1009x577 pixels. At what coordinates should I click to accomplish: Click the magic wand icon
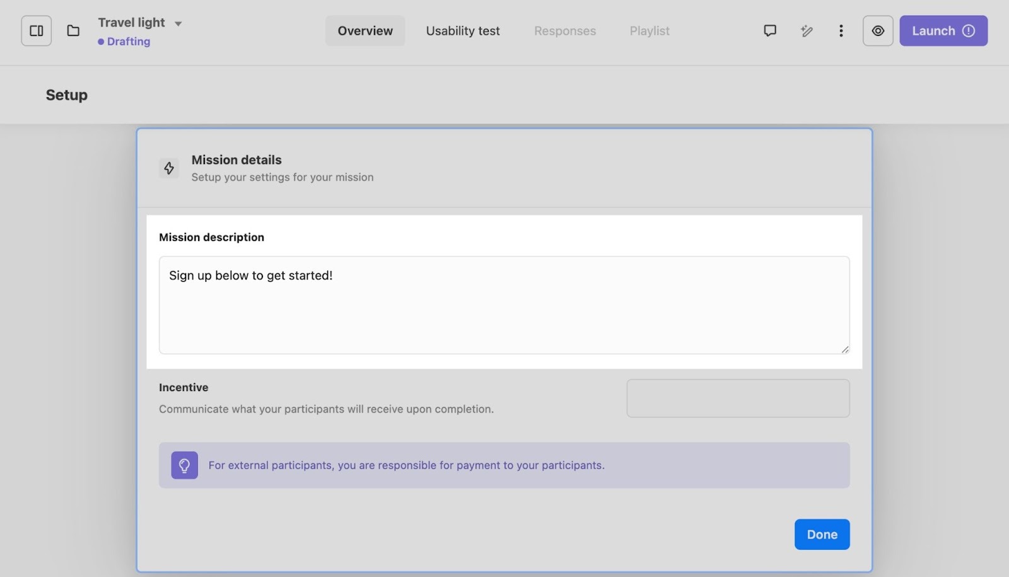pyautogui.click(x=806, y=31)
